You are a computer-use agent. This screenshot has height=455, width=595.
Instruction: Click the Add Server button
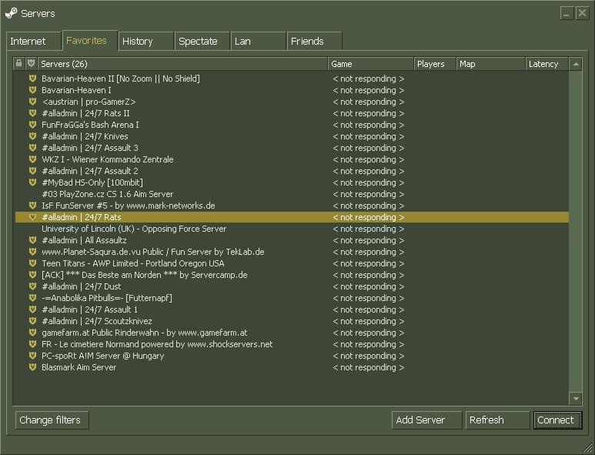pos(426,420)
